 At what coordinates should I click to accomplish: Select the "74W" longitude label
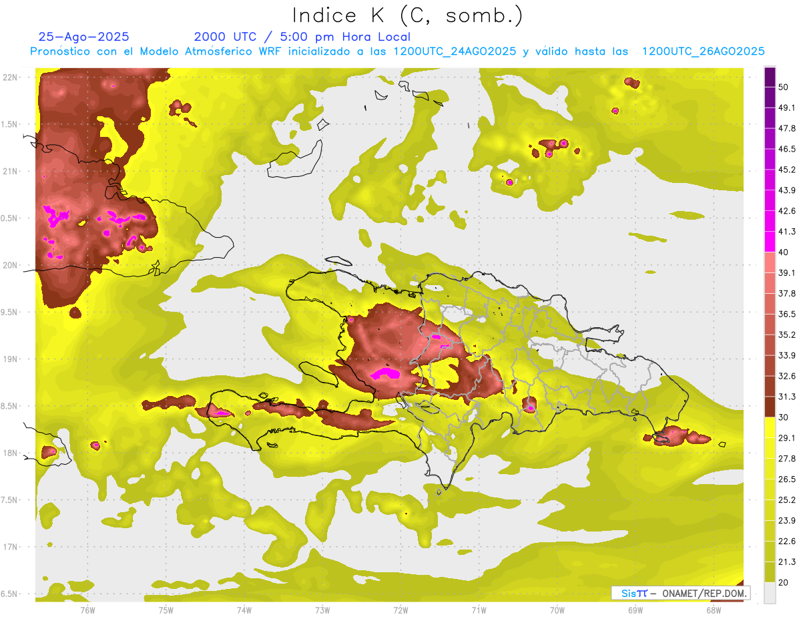coord(244,609)
